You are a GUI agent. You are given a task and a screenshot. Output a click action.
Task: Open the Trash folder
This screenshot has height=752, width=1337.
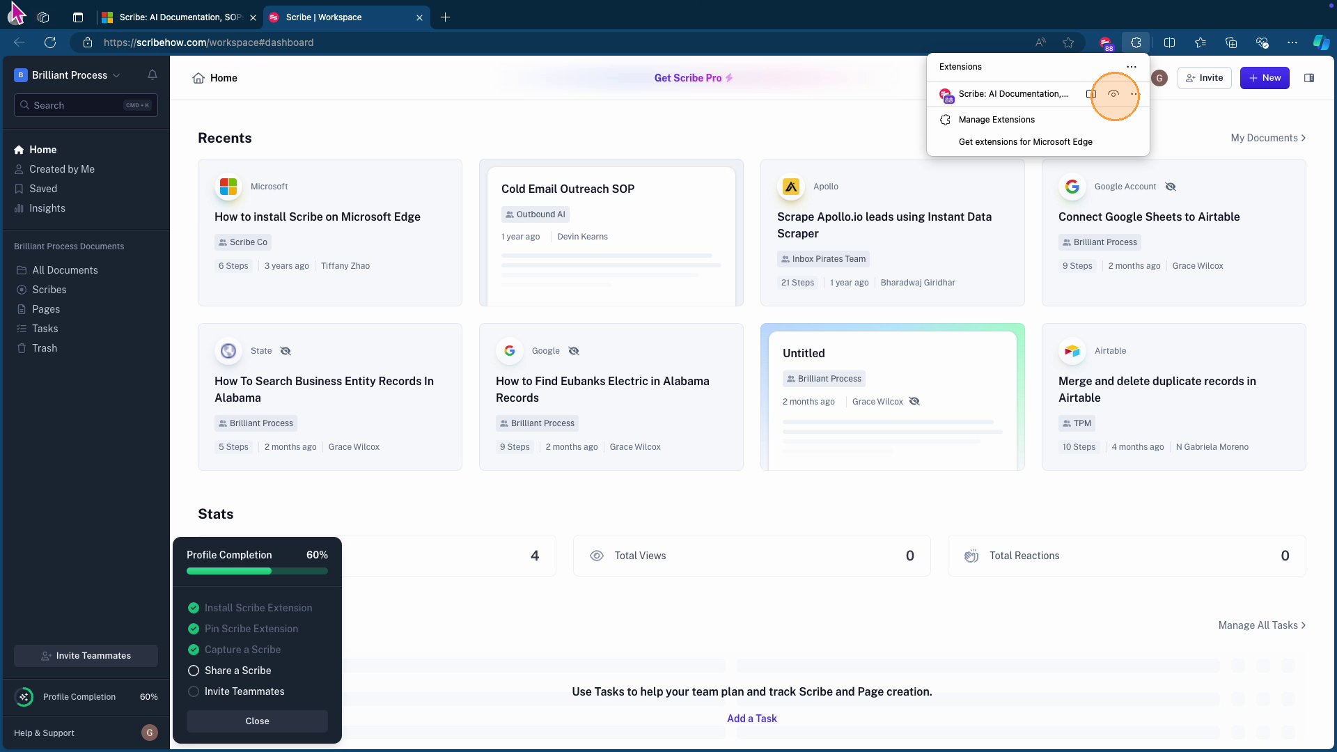44,348
